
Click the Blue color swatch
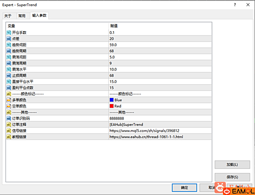tap(112, 100)
